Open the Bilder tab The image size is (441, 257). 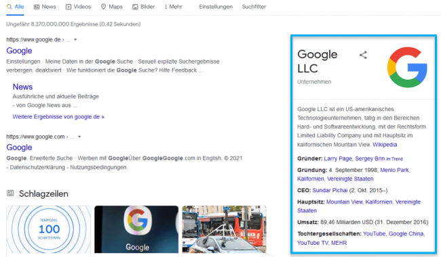point(143,7)
